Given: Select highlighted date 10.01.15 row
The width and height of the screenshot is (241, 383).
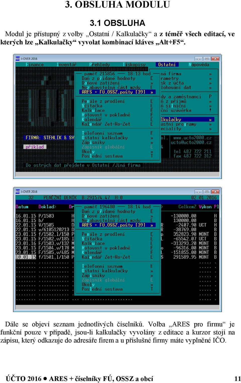Looking at the screenshot, I should pyautogui.click(x=26, y=257).
